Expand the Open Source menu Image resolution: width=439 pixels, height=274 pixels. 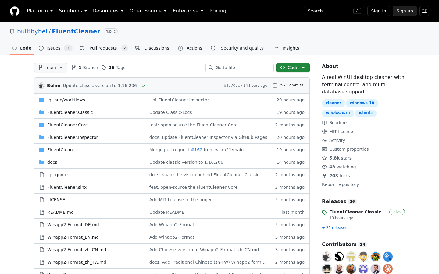tap(148, 11)
